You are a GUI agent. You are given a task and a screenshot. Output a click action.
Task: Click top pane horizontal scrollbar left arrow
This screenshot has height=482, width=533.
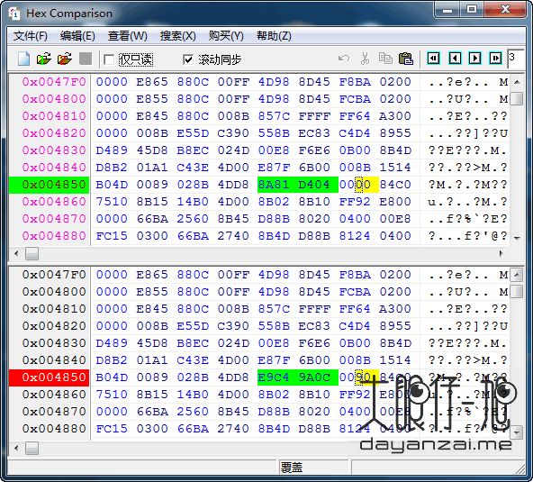(x=16, y=253)
